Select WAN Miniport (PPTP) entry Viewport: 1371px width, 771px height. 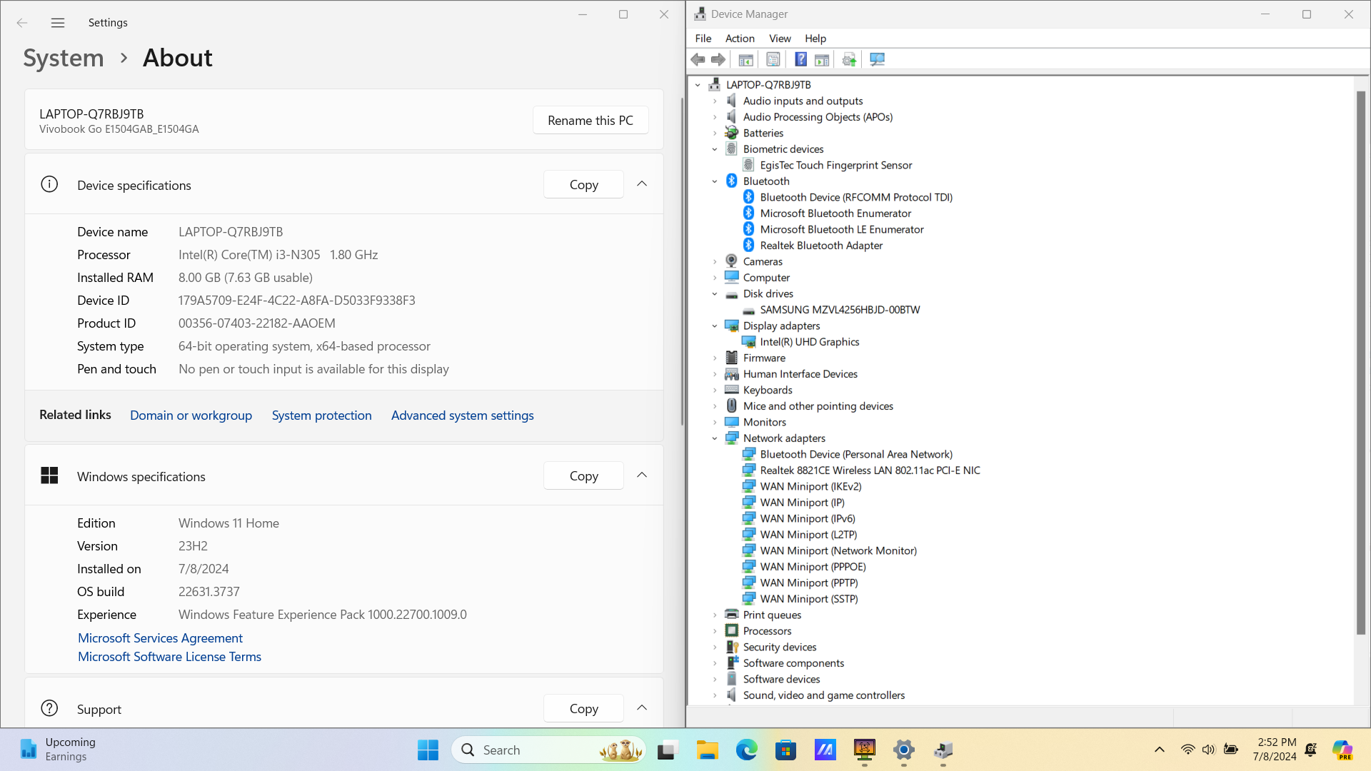click(809, 583)
